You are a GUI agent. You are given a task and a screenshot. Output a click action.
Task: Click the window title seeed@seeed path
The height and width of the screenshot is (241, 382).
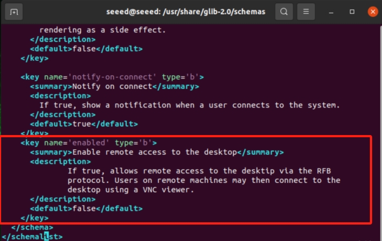pyautogui.click(x=186, y=12)
